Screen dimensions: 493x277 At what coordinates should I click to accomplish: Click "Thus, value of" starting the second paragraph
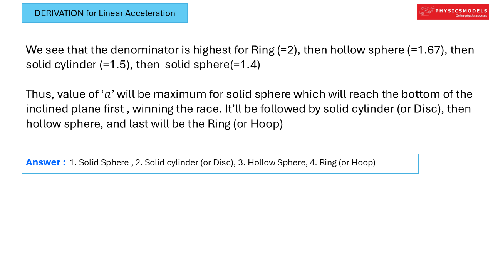click(x=62, y=94)
